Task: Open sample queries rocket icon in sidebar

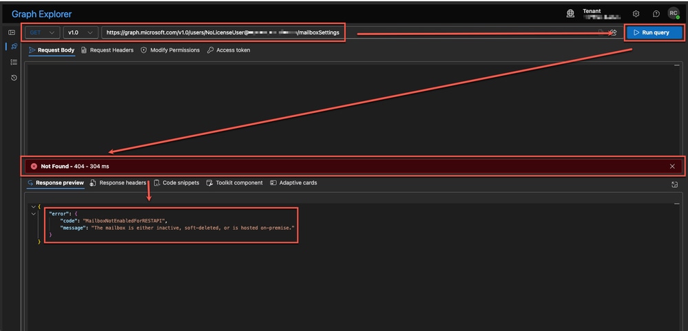Action: click(x=14, y=47)
